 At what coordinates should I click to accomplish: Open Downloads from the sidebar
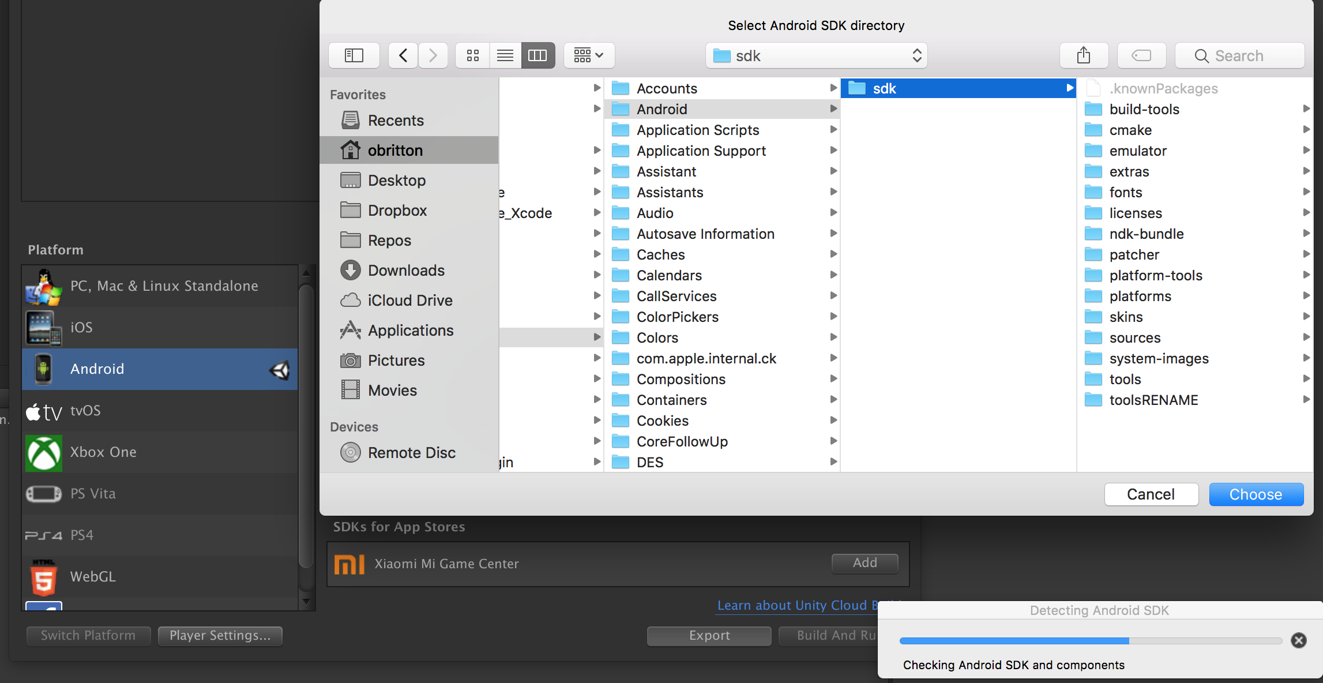tap(406, 270)
